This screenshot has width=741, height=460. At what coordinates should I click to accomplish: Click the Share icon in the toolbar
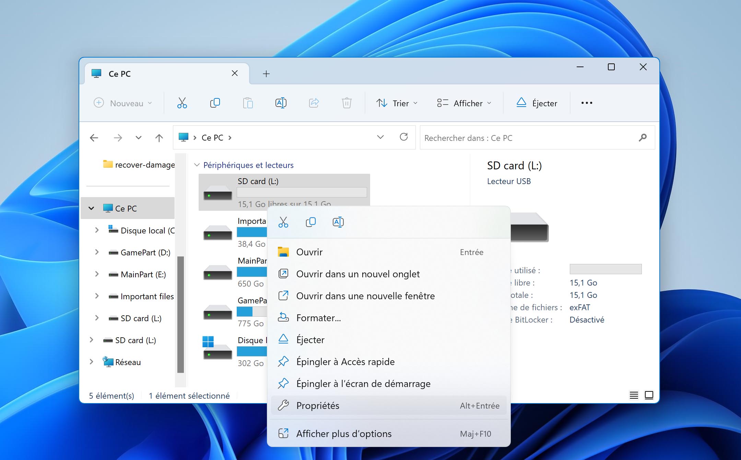point(314,103)
